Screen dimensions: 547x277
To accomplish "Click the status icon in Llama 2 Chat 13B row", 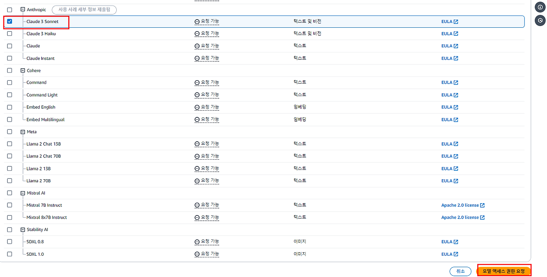I will coord(197,144).
